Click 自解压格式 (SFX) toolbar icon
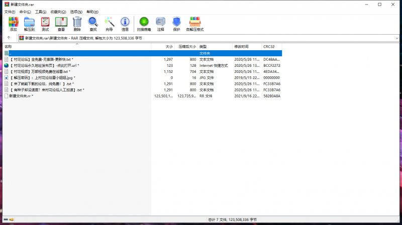402x225 pixels. pyautogui.click(x=195, y=23)
